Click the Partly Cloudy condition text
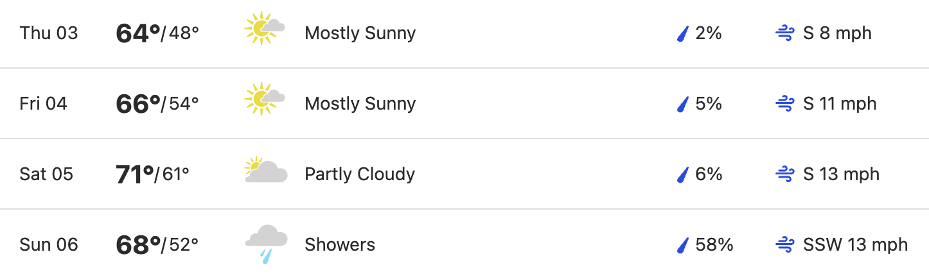 pos(360,174)
